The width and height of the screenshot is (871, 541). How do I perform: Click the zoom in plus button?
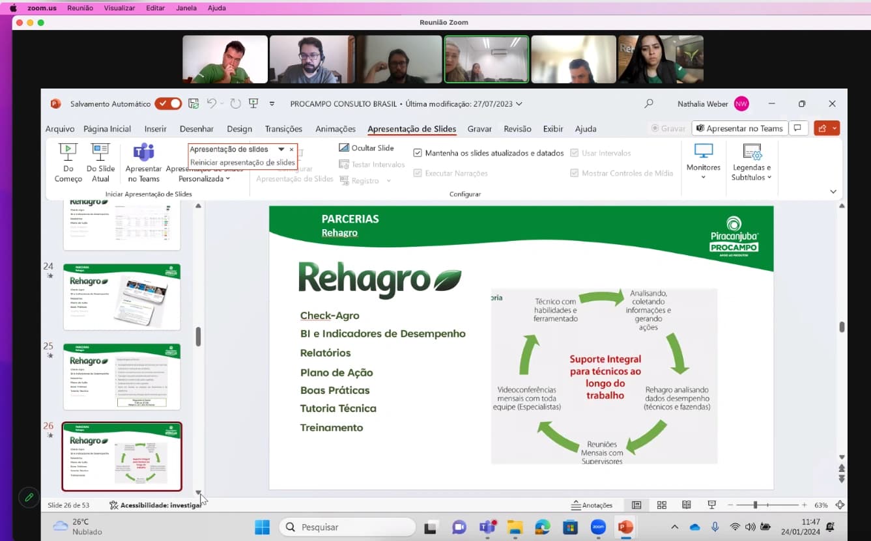pos(804,505)
